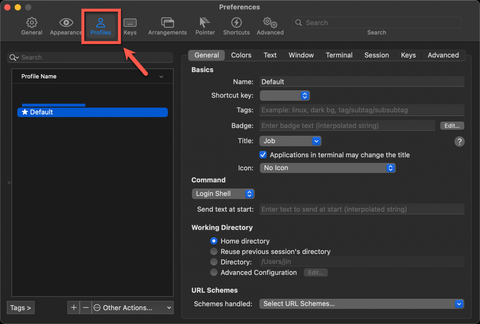480x324 pixels.
Task: Click the help question mark button
Action: 460,141
